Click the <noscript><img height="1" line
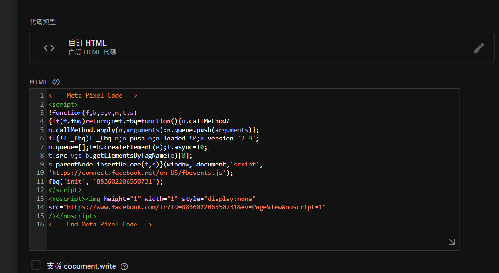This screenshot has width=499, height=273. [x=152, y=199]
